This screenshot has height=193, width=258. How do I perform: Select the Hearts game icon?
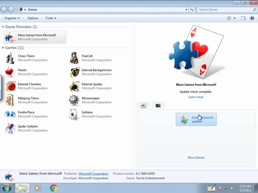10,72
